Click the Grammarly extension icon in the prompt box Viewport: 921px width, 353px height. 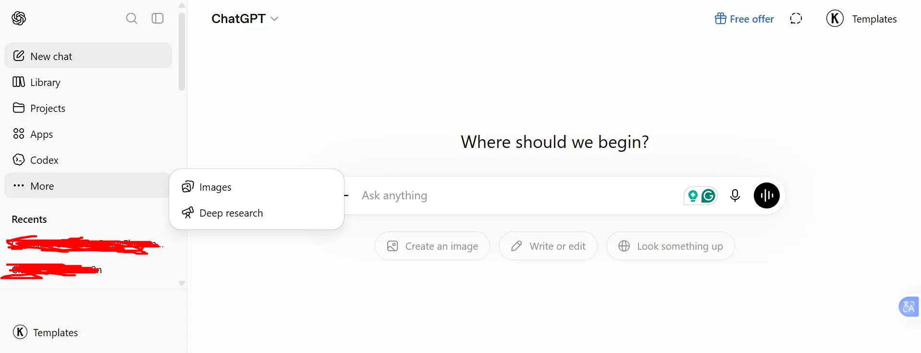click(x=708, y=196)
